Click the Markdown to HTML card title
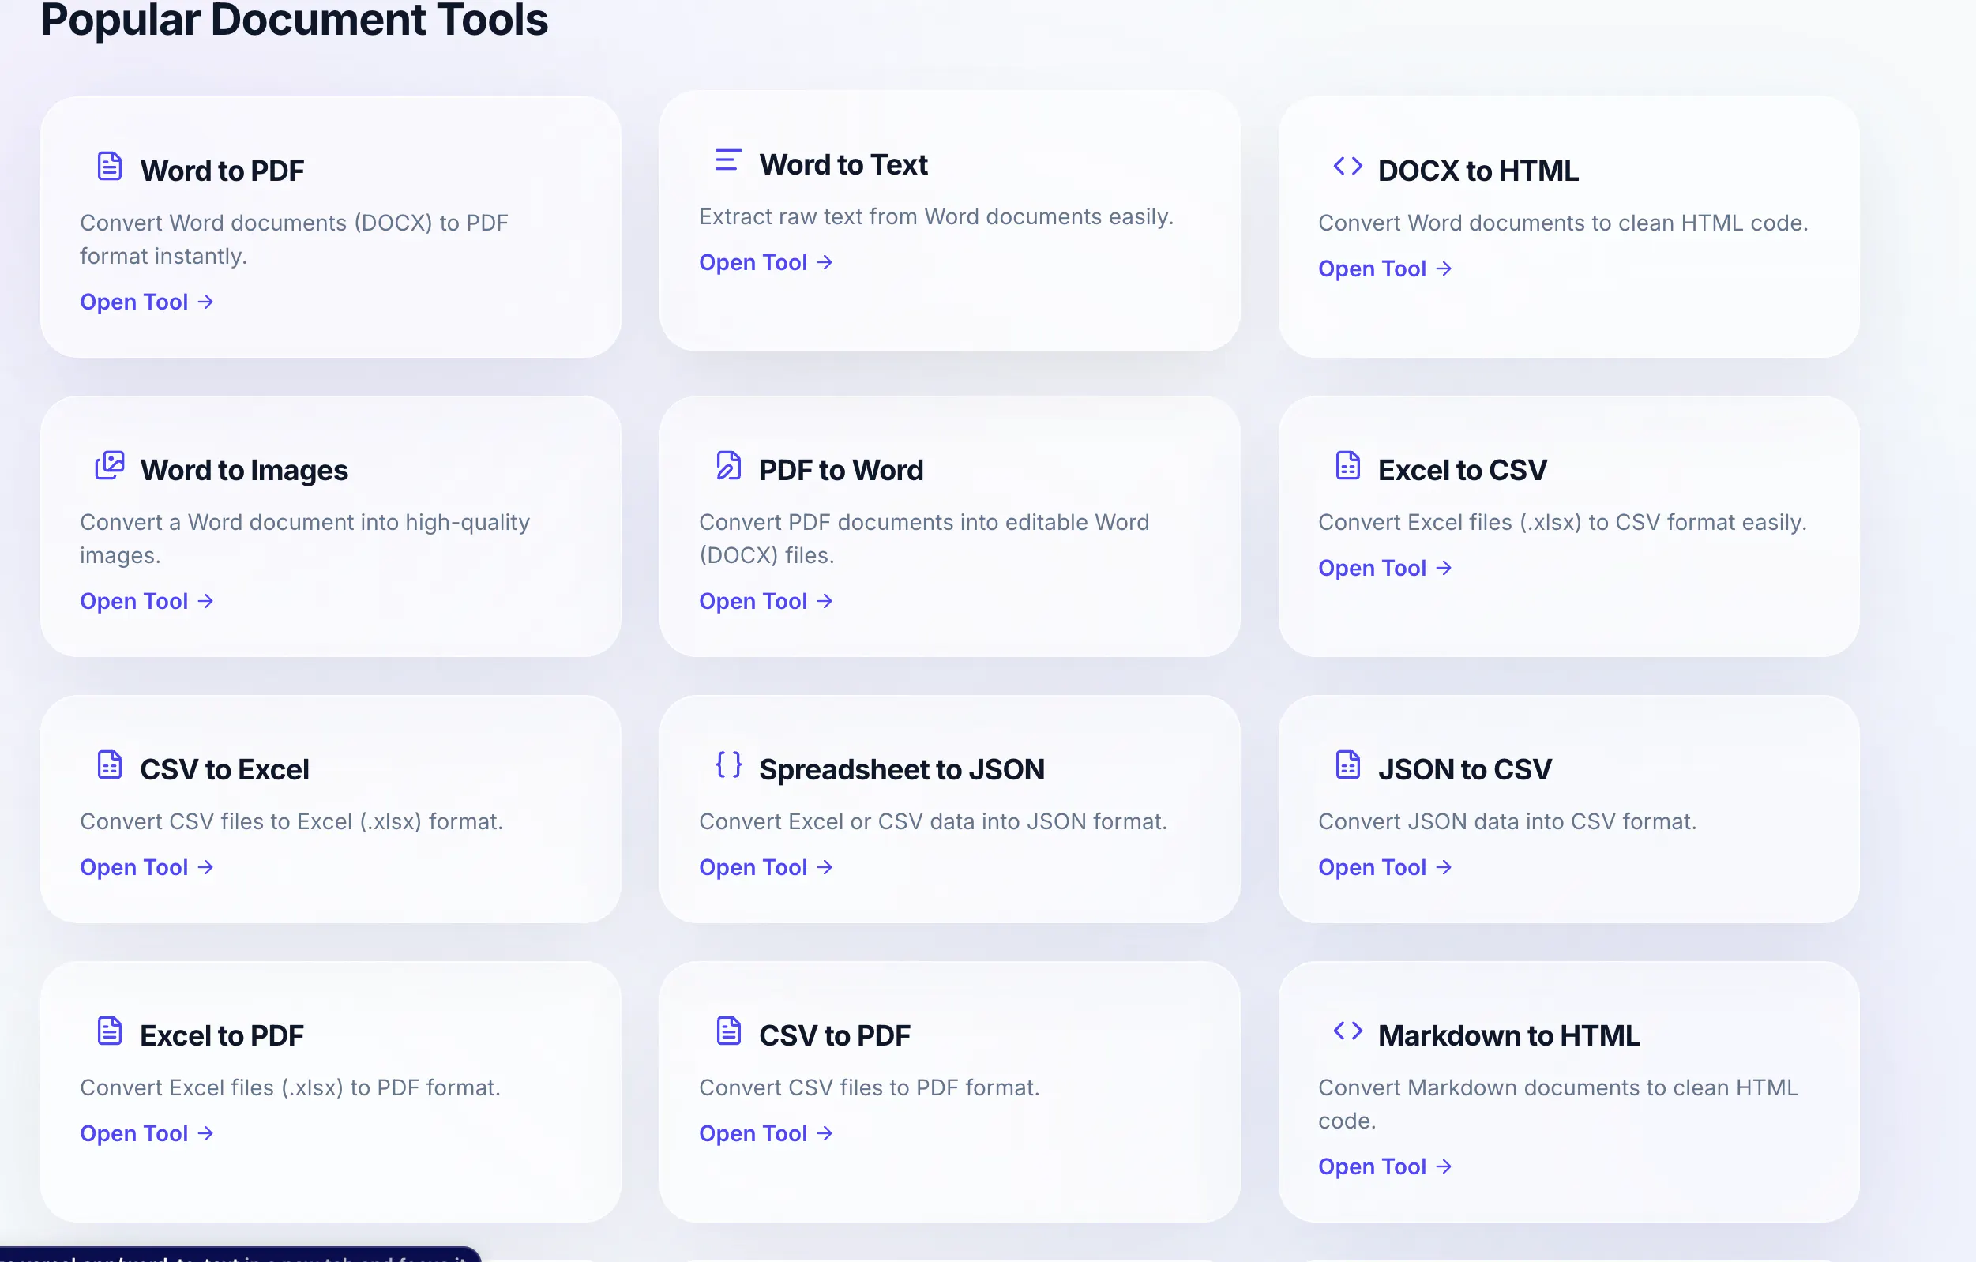This screenshot has height=1262, width=1976. click(x=1509, y=1035)
